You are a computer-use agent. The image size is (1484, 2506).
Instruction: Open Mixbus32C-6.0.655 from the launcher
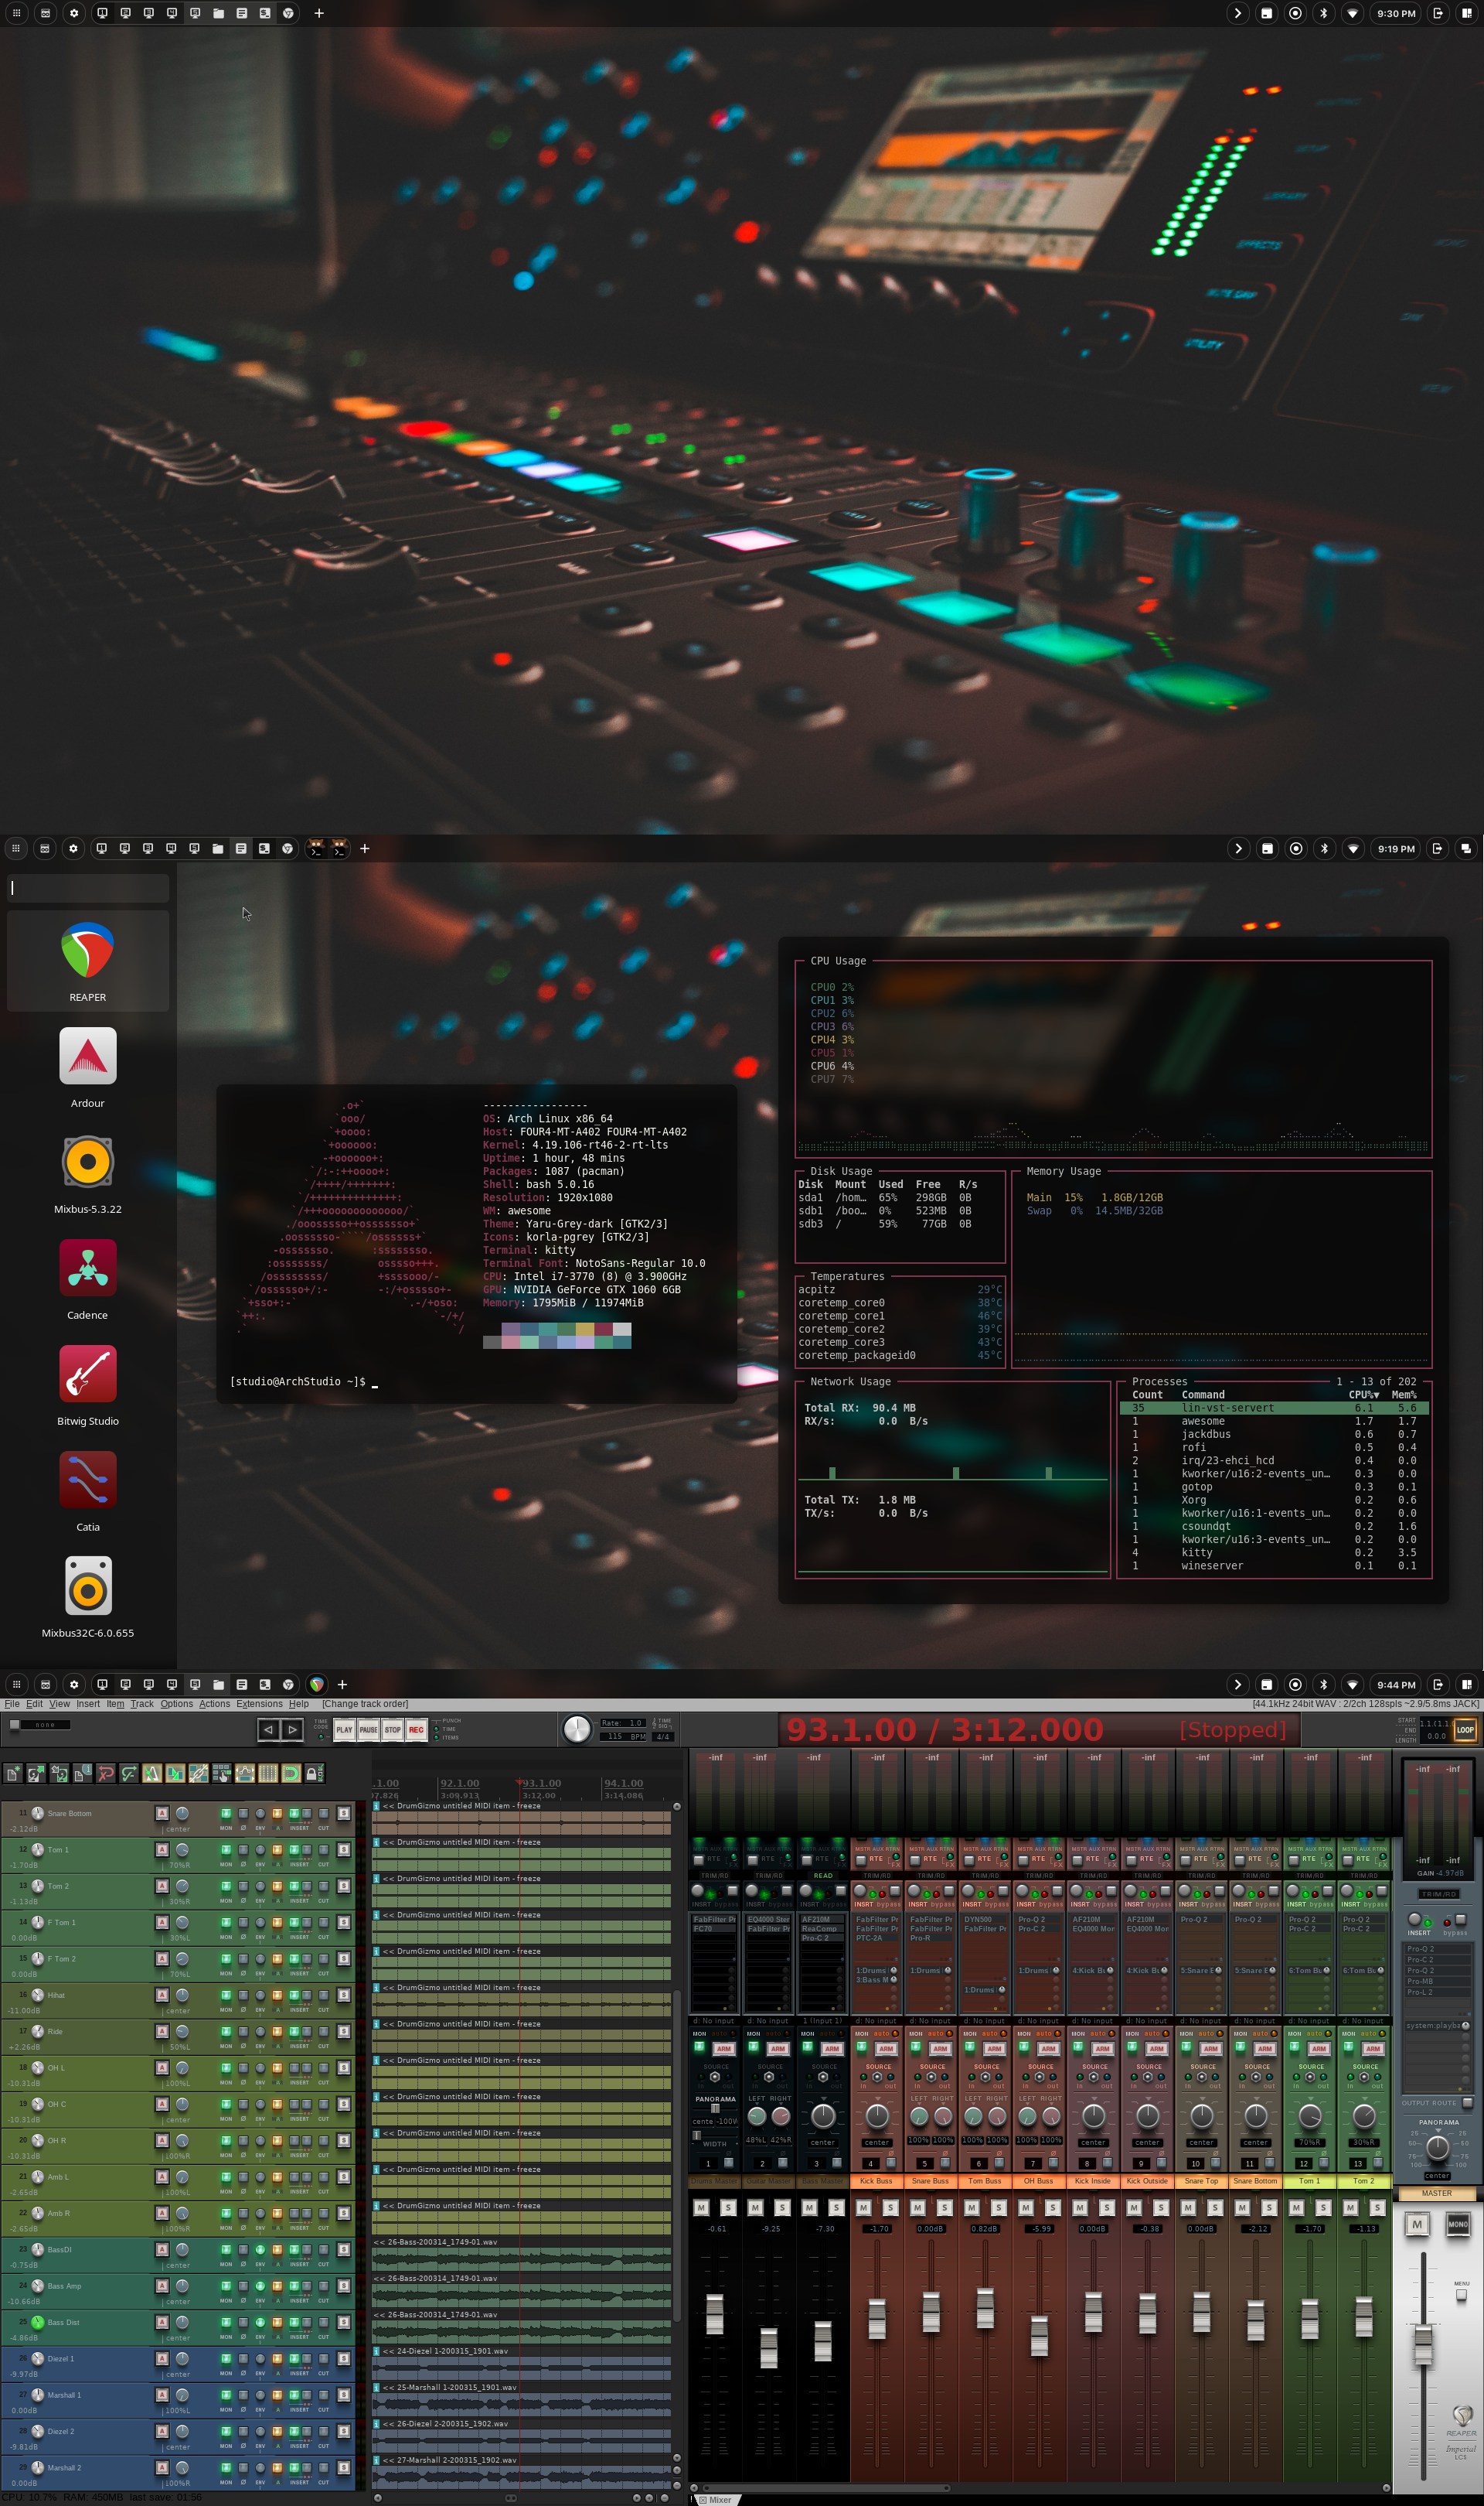click(x=88, y=1596)
